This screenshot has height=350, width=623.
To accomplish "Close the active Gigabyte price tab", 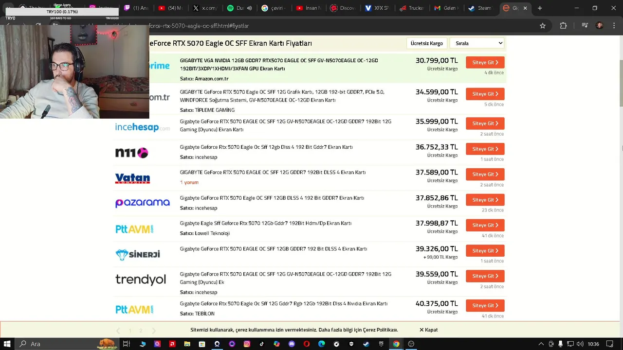I will pos(525,8).
